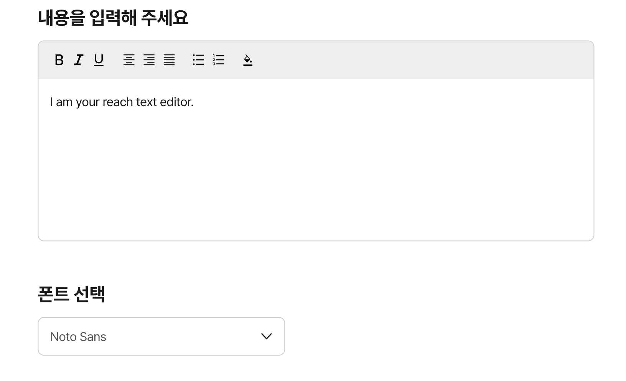The width and height of the screenshot is (626, 381).
Task: Click the sentence 'I am your reach text editor.'
Action: coord(122,102)
